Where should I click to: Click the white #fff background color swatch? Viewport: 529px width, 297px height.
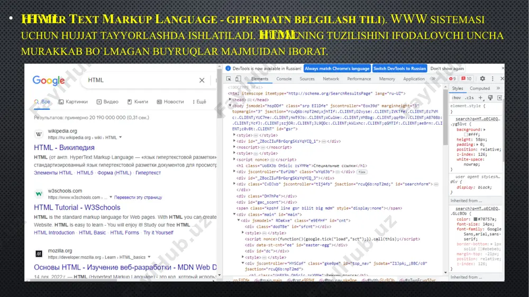tap(466, 135)
